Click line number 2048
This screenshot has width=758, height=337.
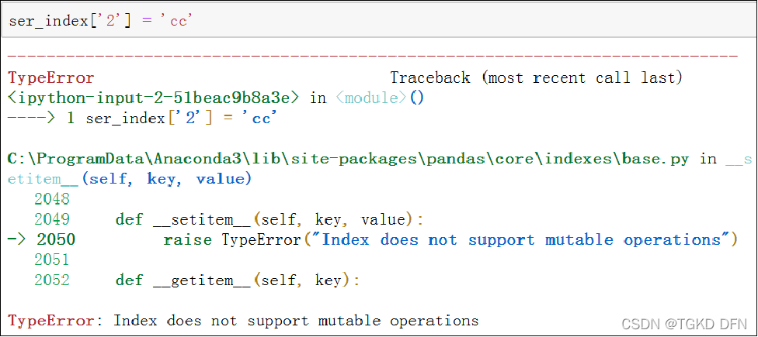pos(52,198)
